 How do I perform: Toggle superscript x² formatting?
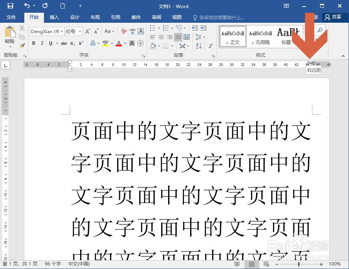(81, 43)
